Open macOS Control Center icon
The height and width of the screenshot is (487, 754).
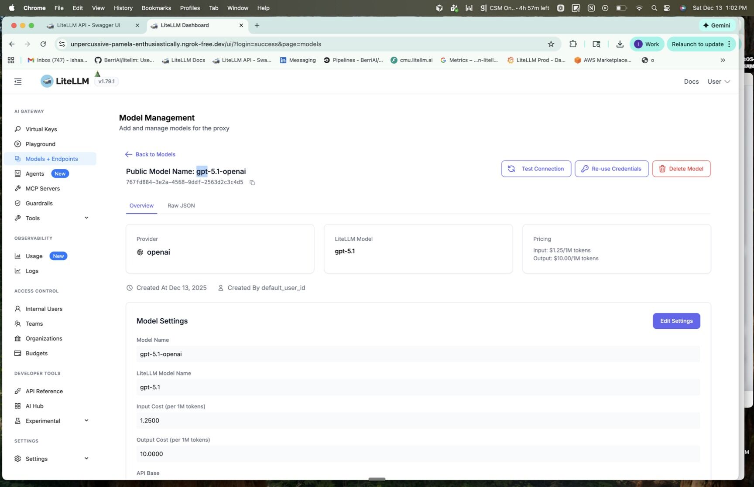coord(667,8)
